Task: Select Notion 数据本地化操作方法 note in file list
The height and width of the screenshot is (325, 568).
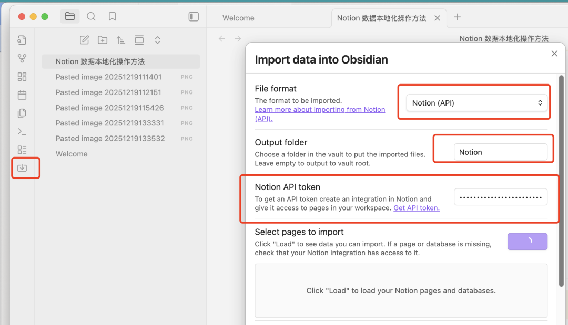Action: click(120, 61)
